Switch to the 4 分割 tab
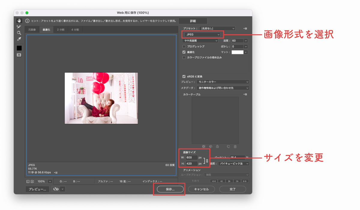 [x=75, y=30]
